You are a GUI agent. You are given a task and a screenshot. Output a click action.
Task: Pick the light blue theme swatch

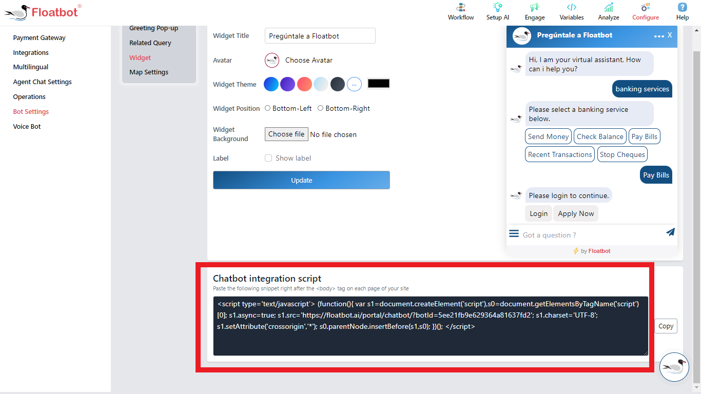click(321, 84)
